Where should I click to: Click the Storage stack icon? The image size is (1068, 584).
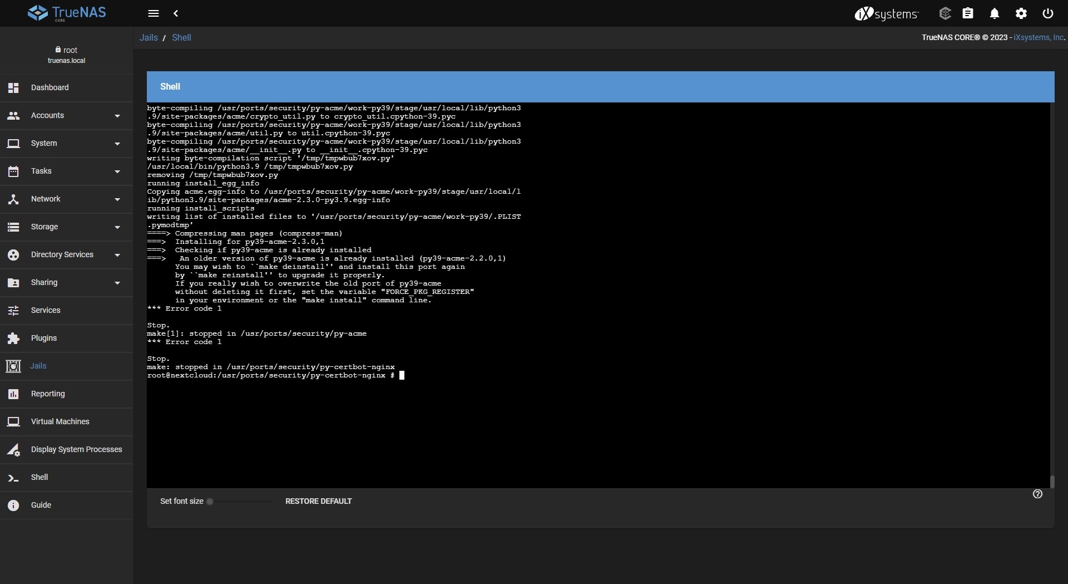[13, 227]
